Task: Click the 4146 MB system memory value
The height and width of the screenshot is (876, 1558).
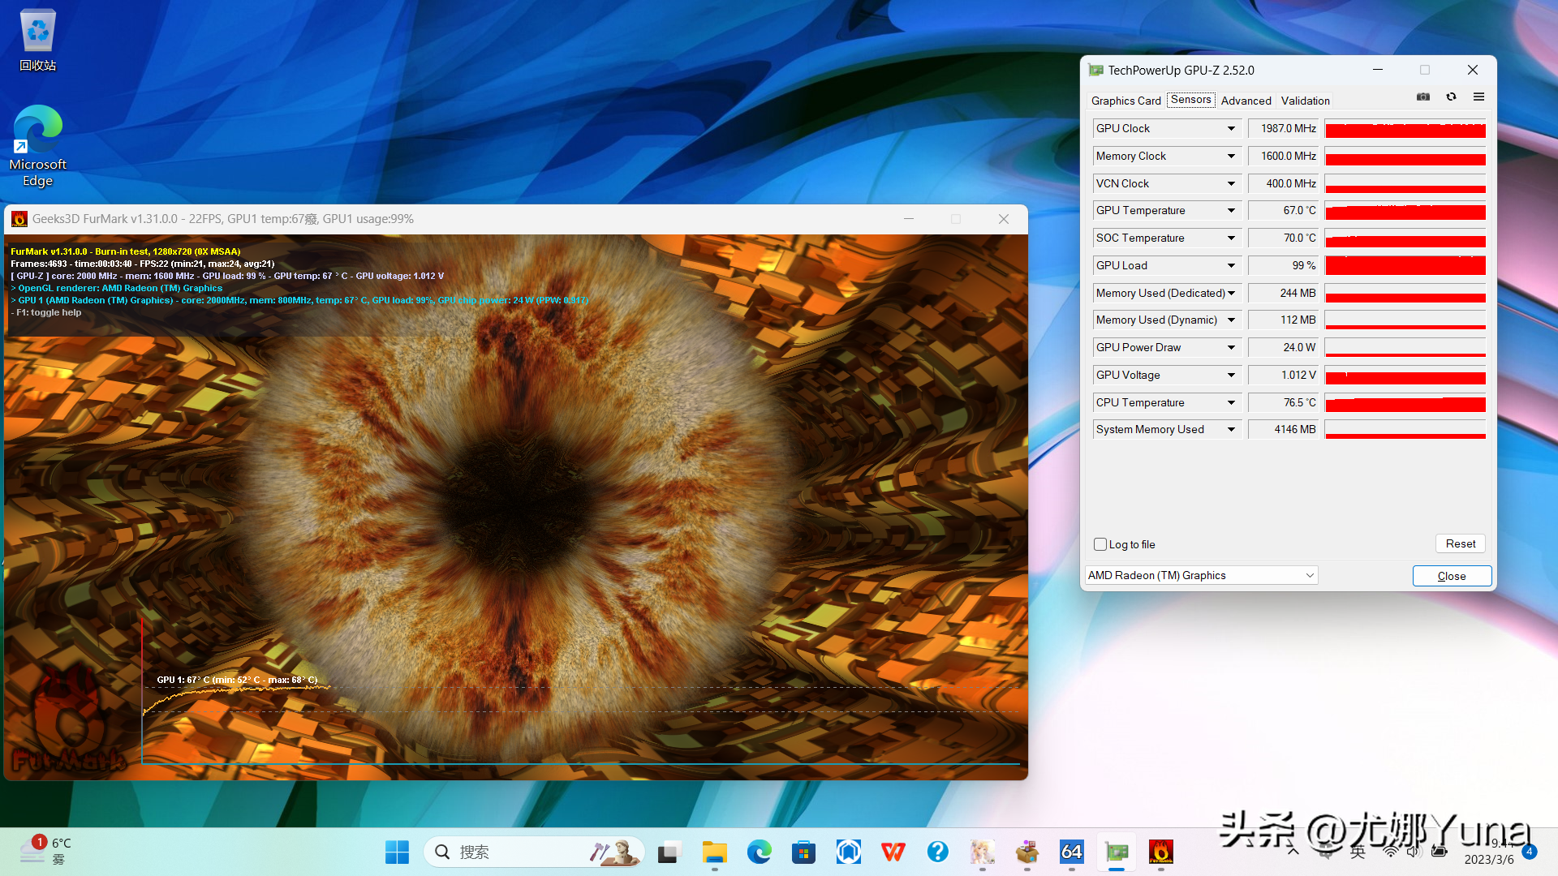Action: pos(1285,429)
